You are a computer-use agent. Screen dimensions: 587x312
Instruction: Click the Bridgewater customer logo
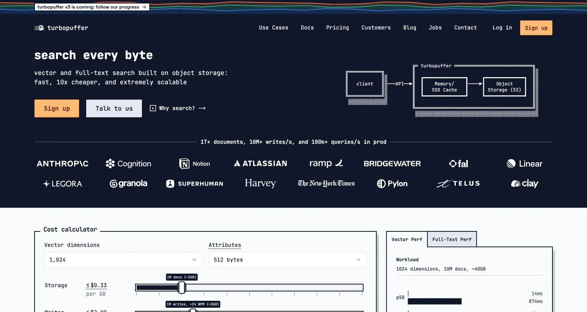tap(392, 164)
